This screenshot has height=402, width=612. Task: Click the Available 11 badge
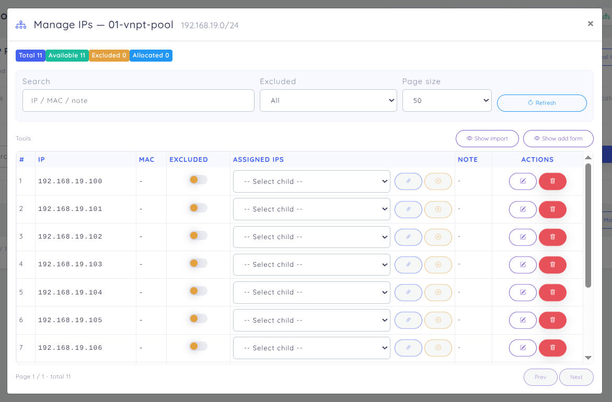point(67,55)
